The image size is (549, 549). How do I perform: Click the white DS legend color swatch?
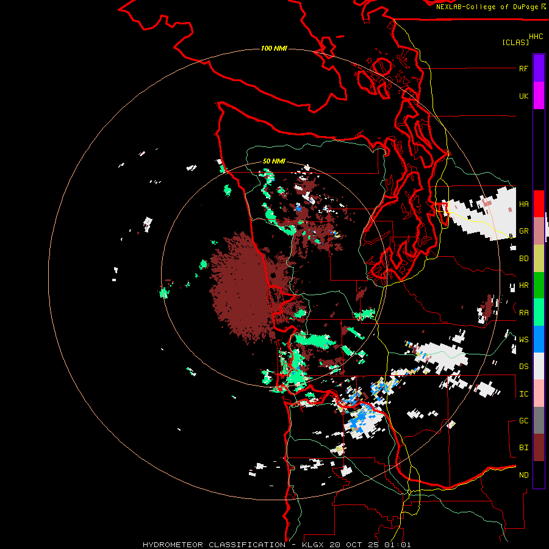pyautogui.click(x=539, y=366)
